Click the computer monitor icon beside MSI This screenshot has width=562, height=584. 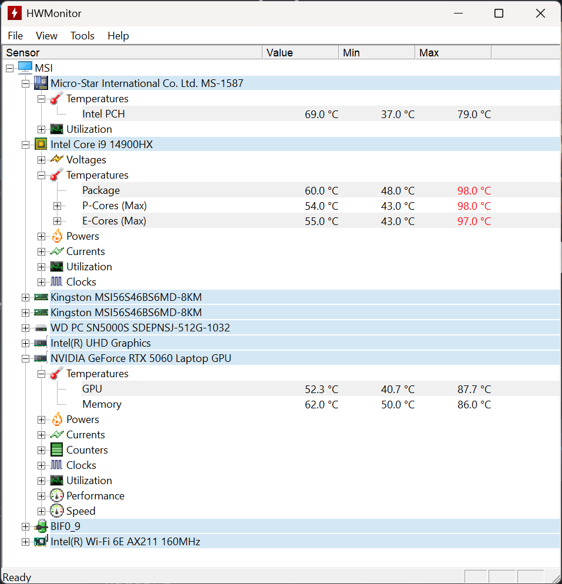click(x=25, y=68)
